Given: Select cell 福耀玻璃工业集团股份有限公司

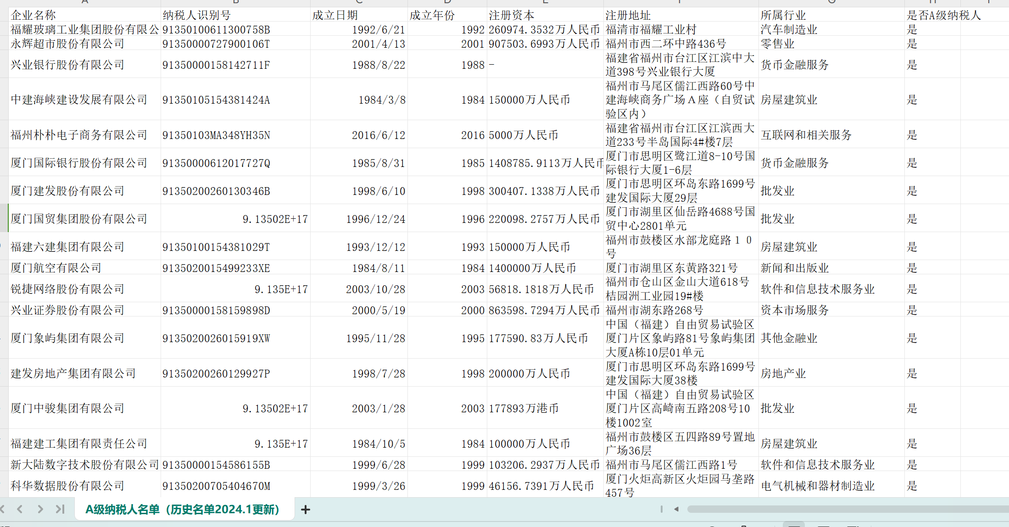Looking at the screenshot, I should 84,29.
